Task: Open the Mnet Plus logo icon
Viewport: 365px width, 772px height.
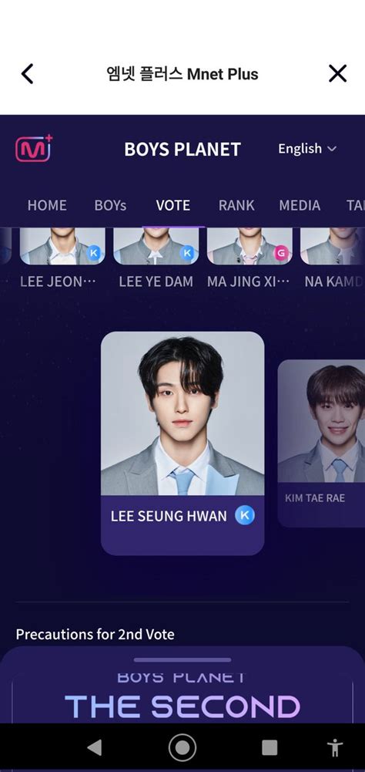Action: [33, 149]
